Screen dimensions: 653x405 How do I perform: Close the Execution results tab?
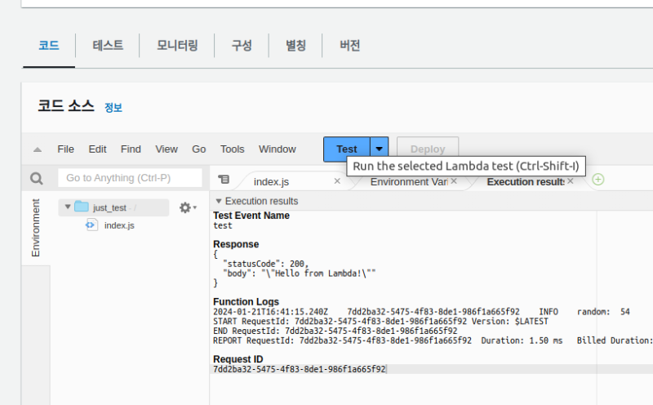click(x=571, y=181)
